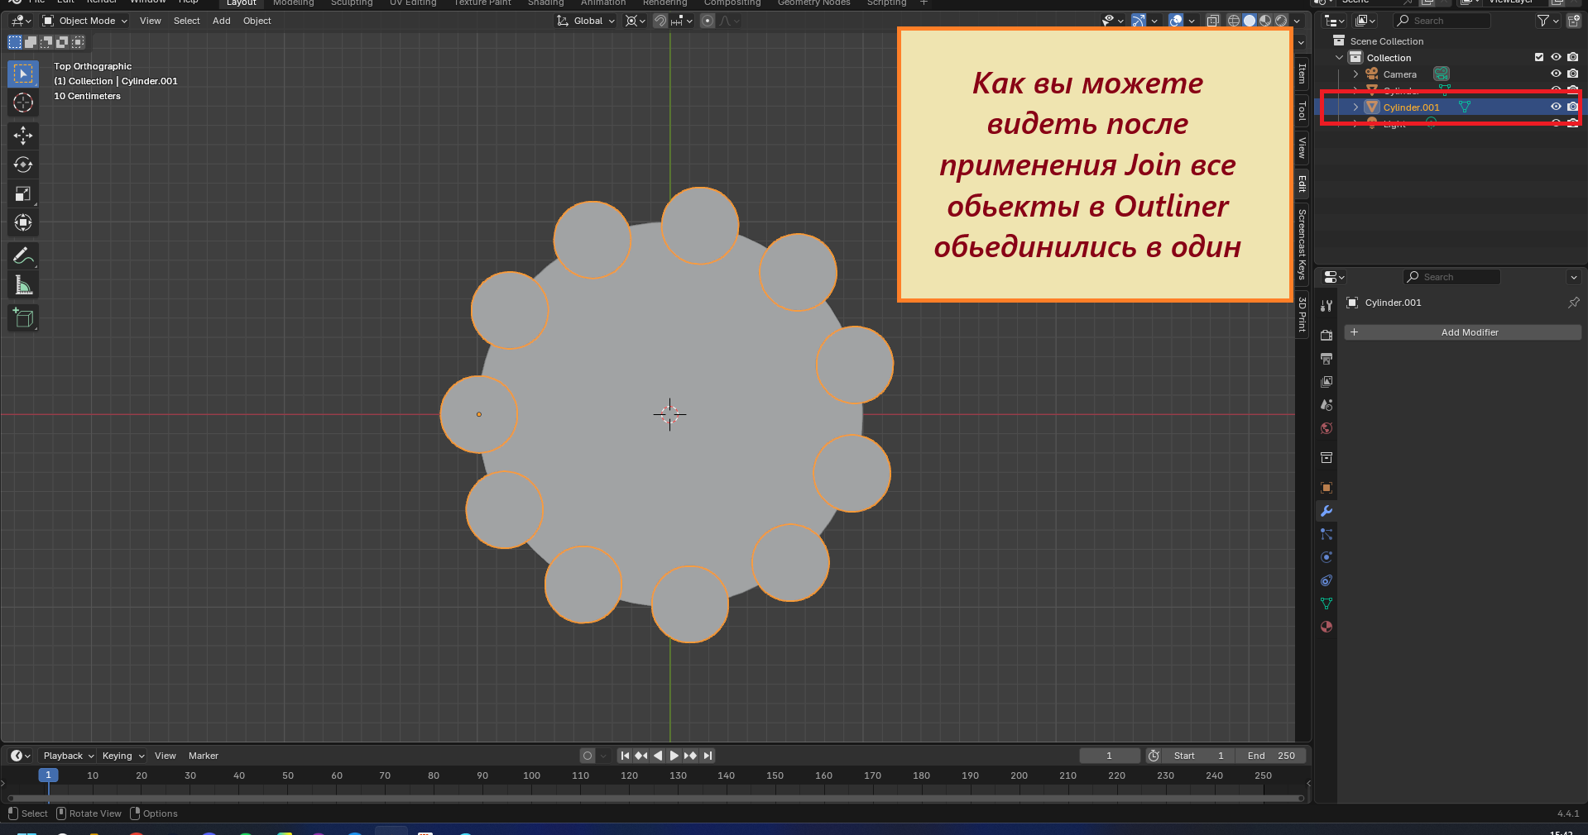Open the Object properties tab (orange square)
Viewport: 1588px width, 835px height.
pos(1327,488)
